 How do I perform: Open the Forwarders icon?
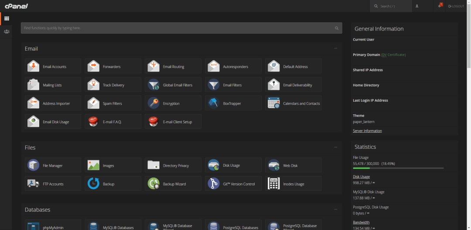[x=94, y=66]
